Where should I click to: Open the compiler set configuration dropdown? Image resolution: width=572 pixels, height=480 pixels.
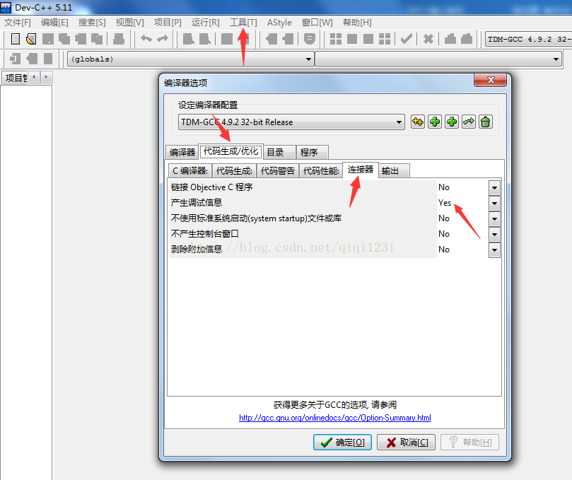399,122
